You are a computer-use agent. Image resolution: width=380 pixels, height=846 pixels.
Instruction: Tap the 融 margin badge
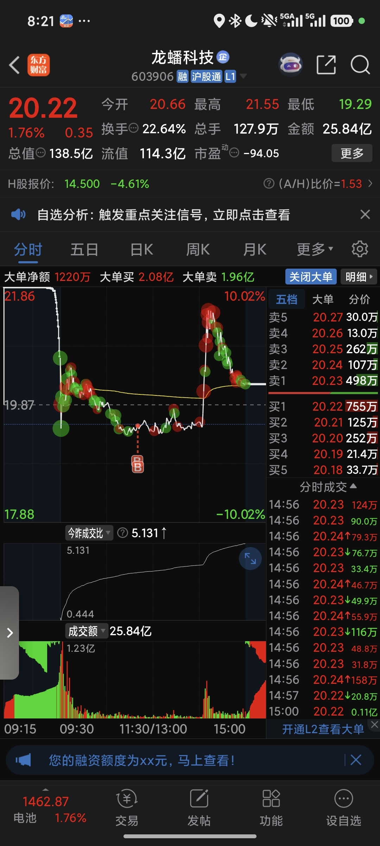click(182, 76)
